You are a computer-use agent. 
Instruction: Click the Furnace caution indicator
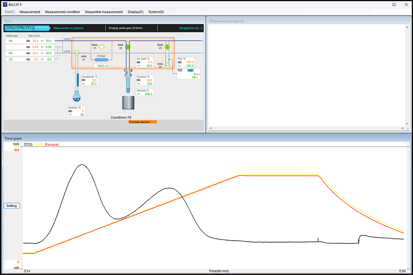coord(142,122)
